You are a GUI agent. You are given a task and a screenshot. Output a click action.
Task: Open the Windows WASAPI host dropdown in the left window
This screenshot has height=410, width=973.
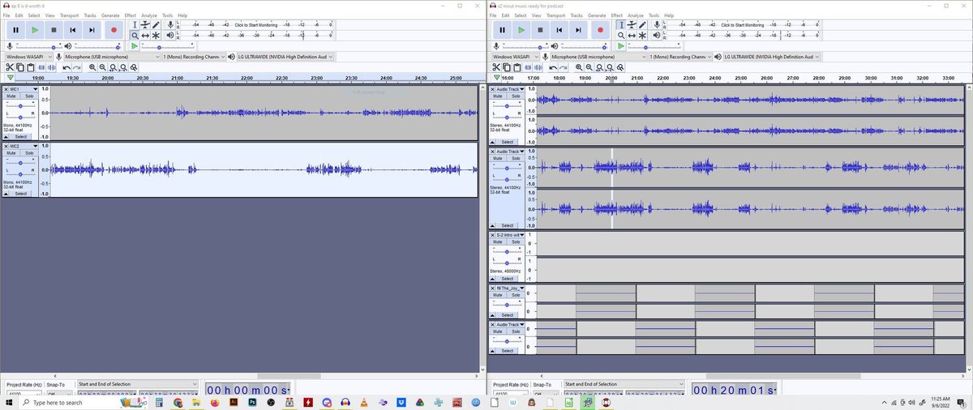pyautogui.click(x=28, y=58)
